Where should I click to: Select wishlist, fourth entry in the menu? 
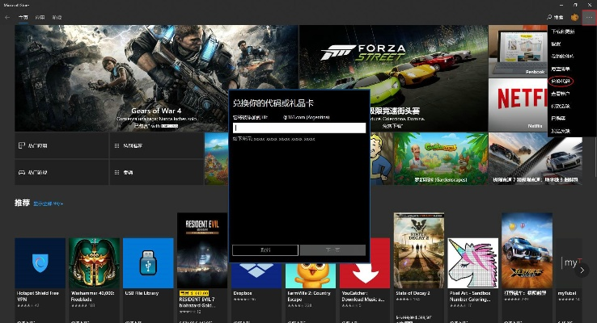(x=561, y=69)
